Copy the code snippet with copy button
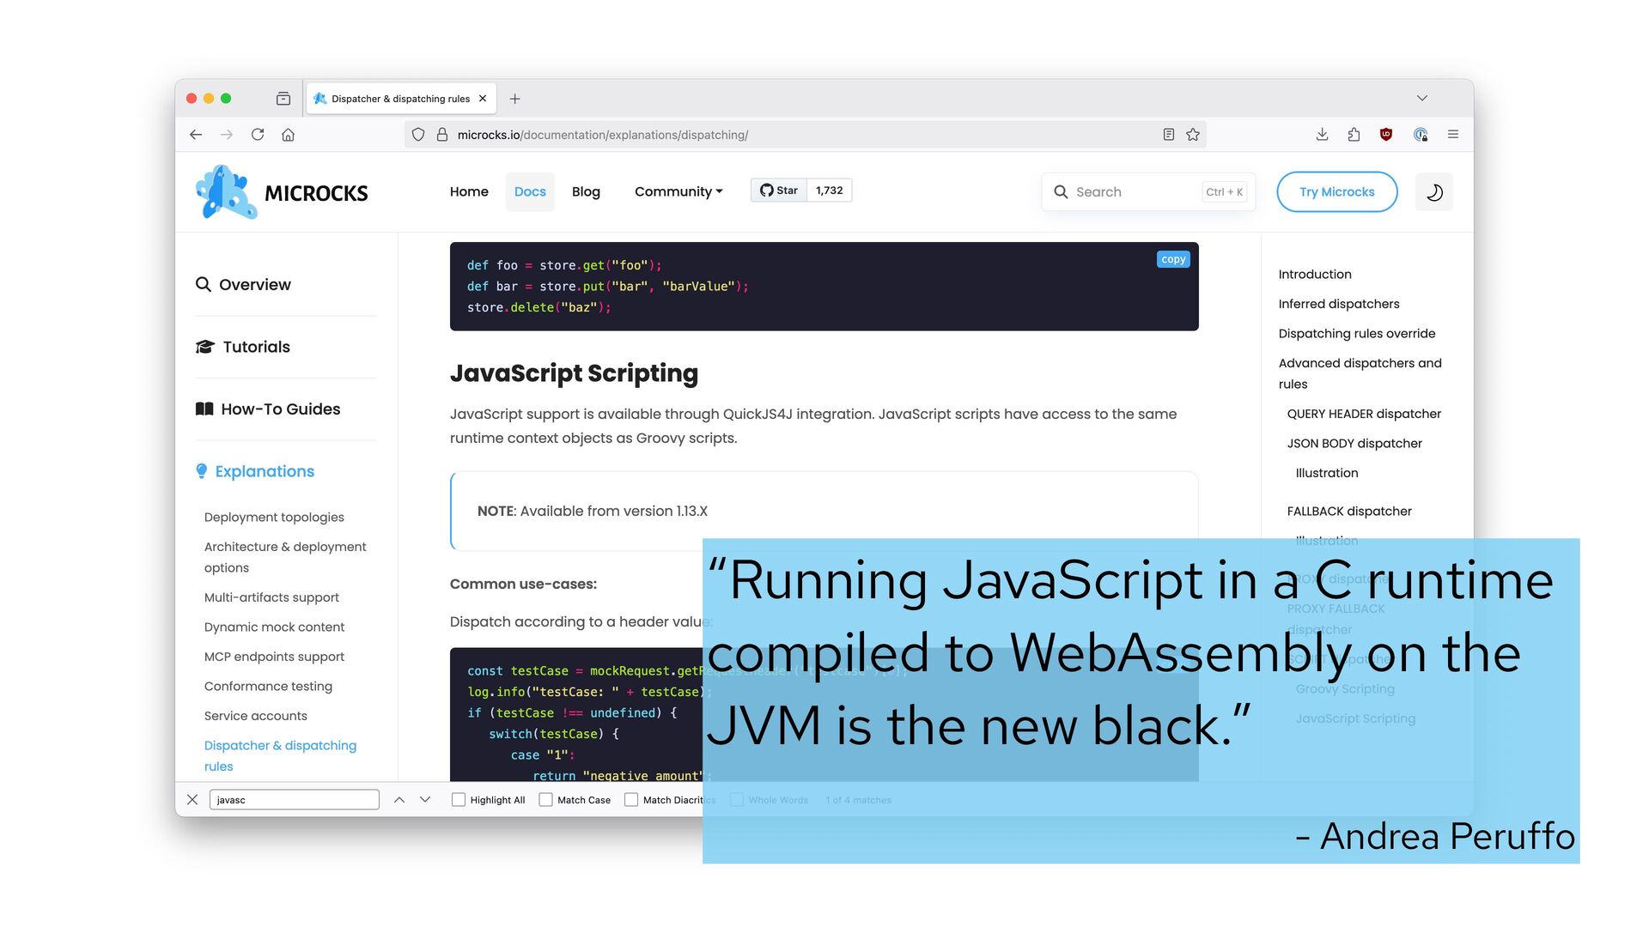The image size is (1649, 927). [1173, 259]
